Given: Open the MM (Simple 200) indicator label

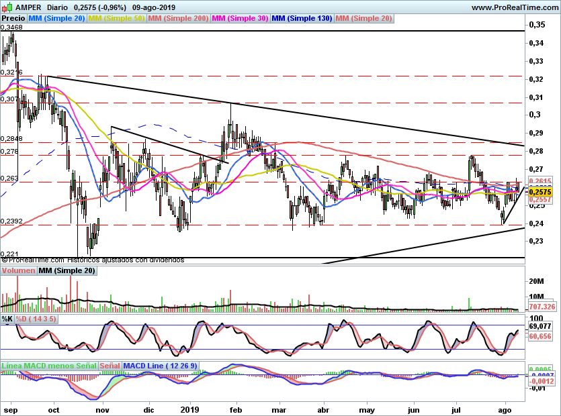Looking at the screenshot, I should click(x=178, y=19).
